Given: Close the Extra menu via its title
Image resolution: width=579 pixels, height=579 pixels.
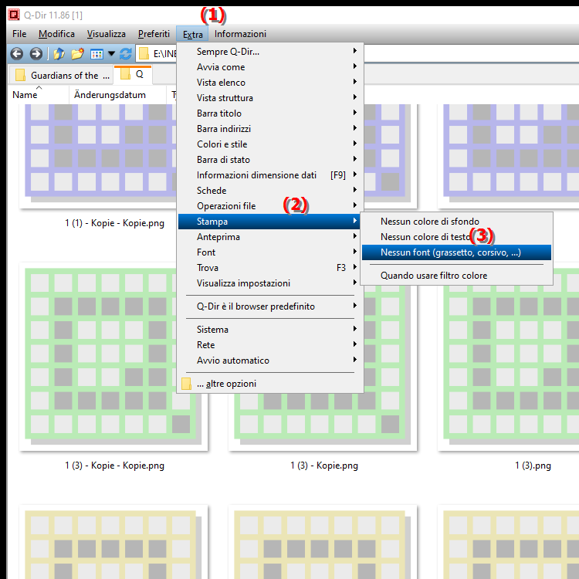Looking at the screenshot, I should [x=193, y=34].
